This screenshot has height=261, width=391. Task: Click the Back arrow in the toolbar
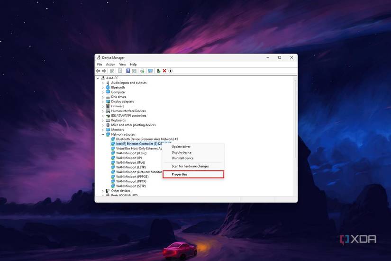coord(98,71)
